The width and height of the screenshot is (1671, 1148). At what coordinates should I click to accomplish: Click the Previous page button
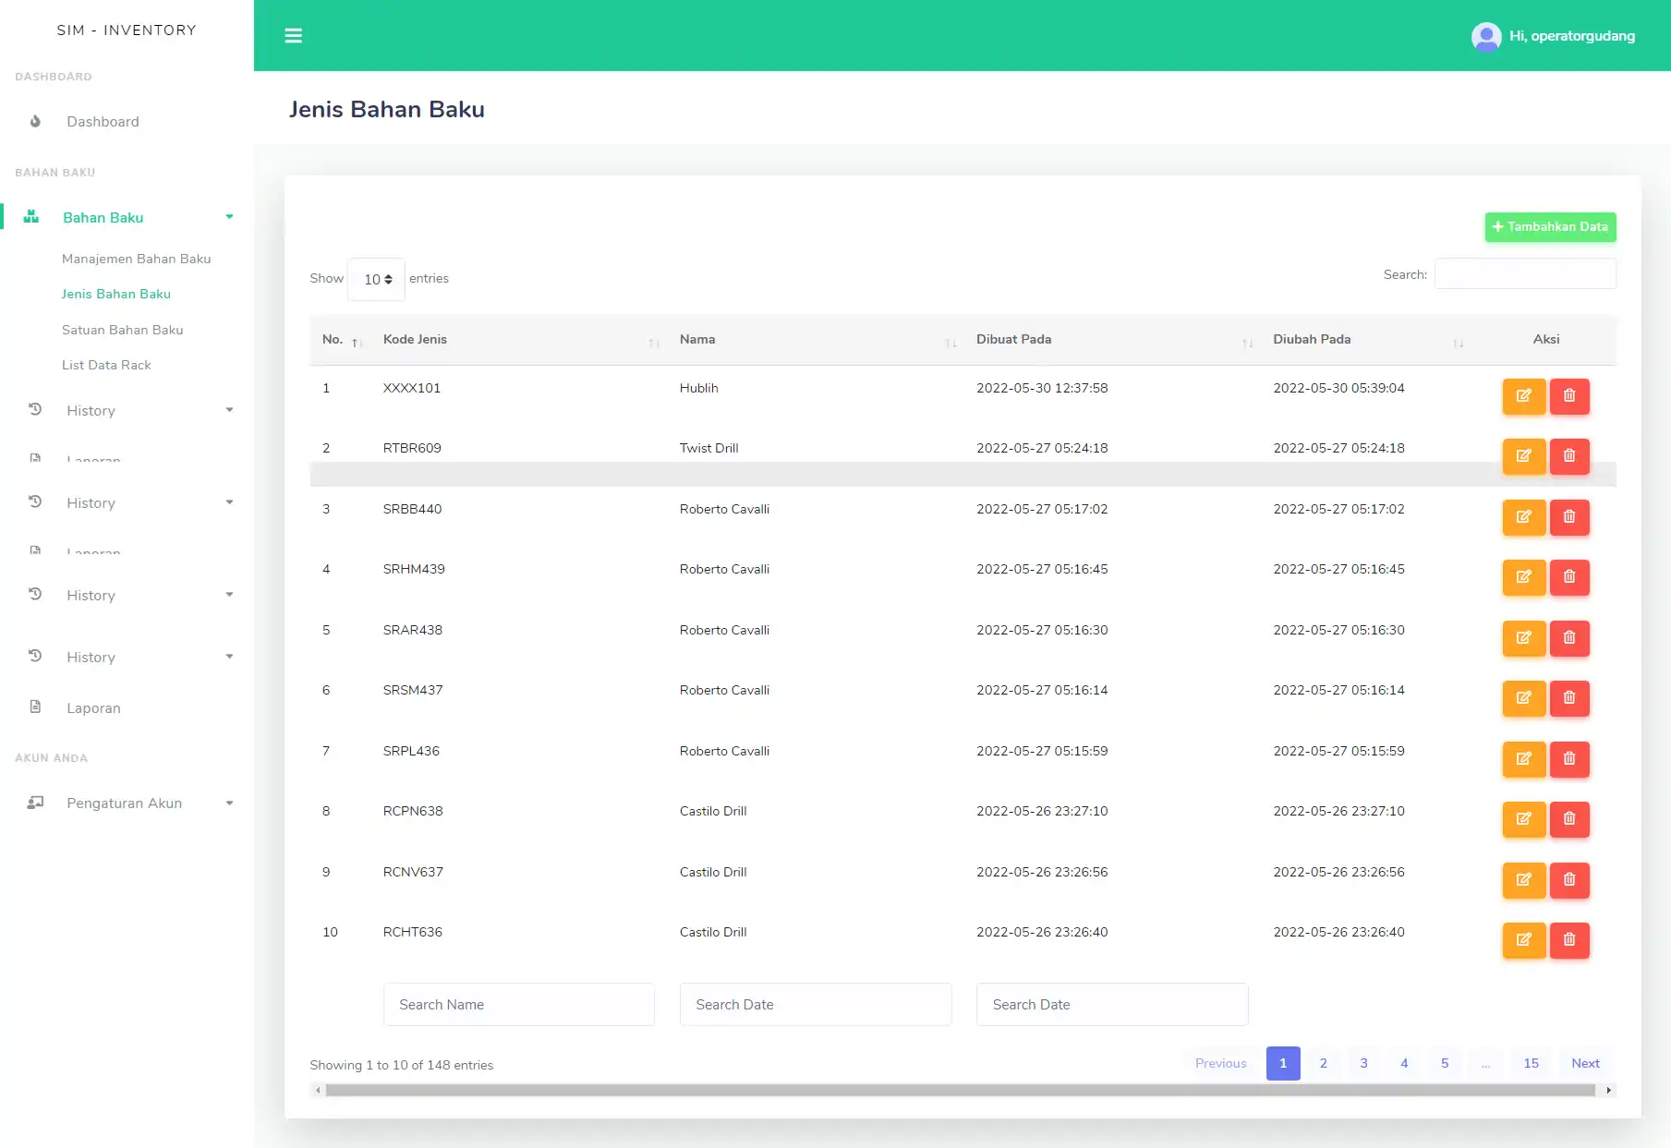pos(1220,1063)
